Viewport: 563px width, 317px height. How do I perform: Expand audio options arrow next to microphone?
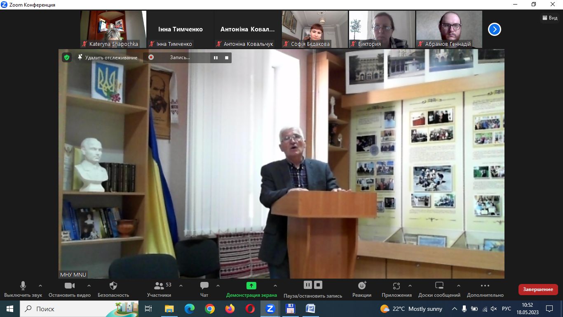coord(40,286)
